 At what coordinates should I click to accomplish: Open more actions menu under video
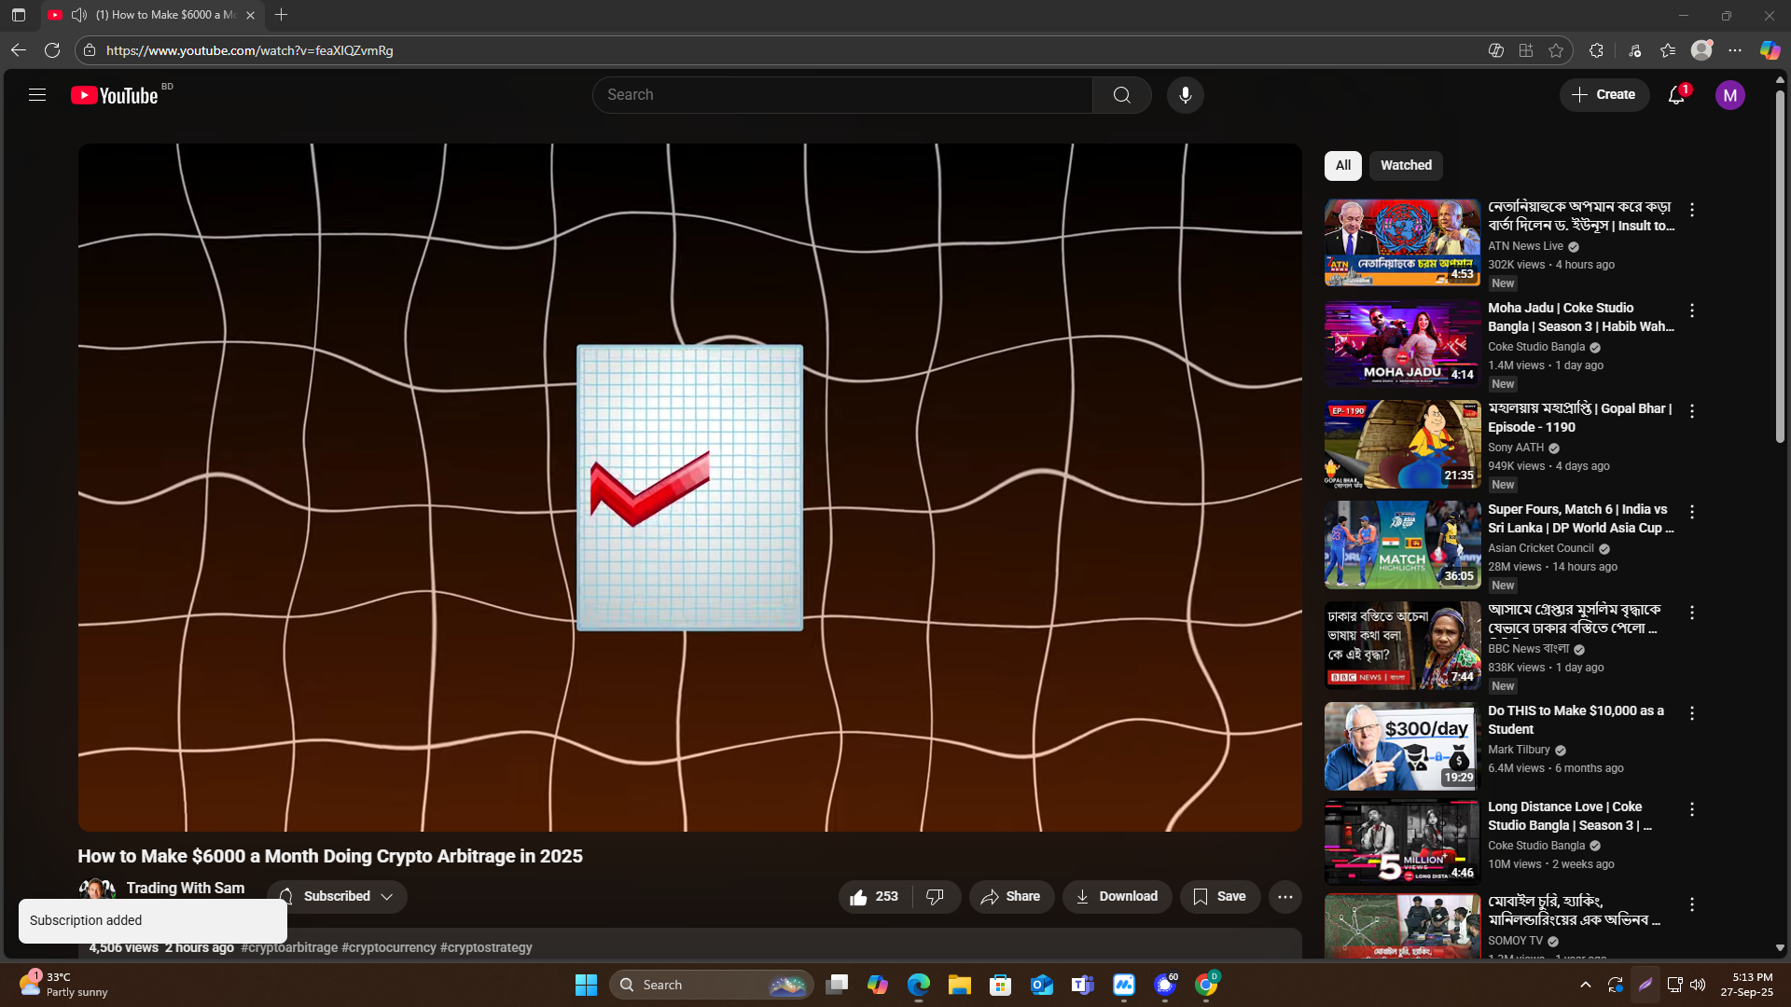coord(1284,896)
